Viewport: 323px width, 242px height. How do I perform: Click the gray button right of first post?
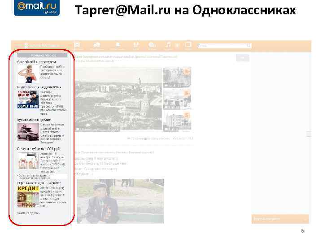(x=243, y=58)
